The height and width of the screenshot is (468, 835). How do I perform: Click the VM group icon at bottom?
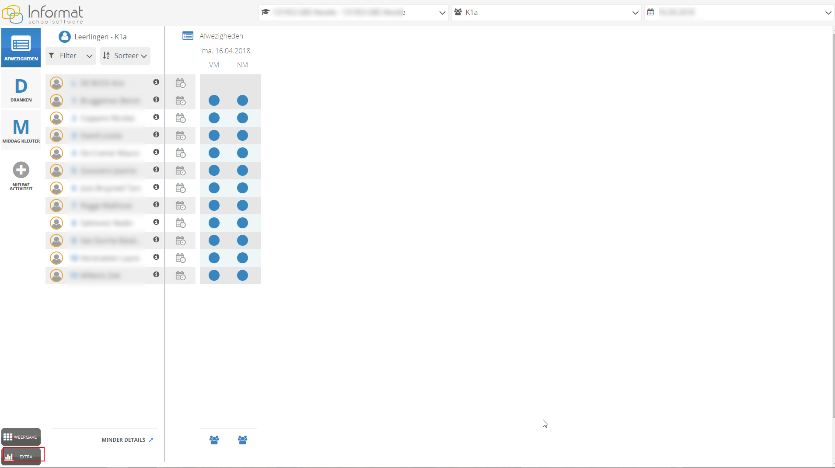[x=214, y=440]
